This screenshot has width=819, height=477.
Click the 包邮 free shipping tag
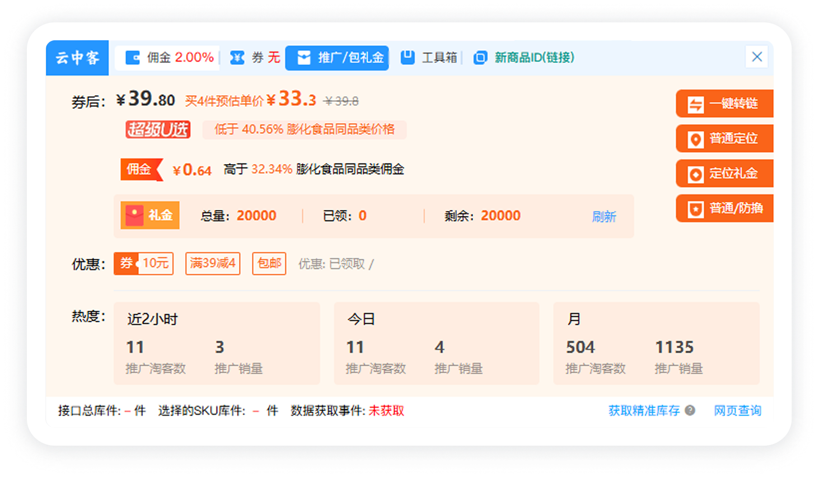[269, 263]
